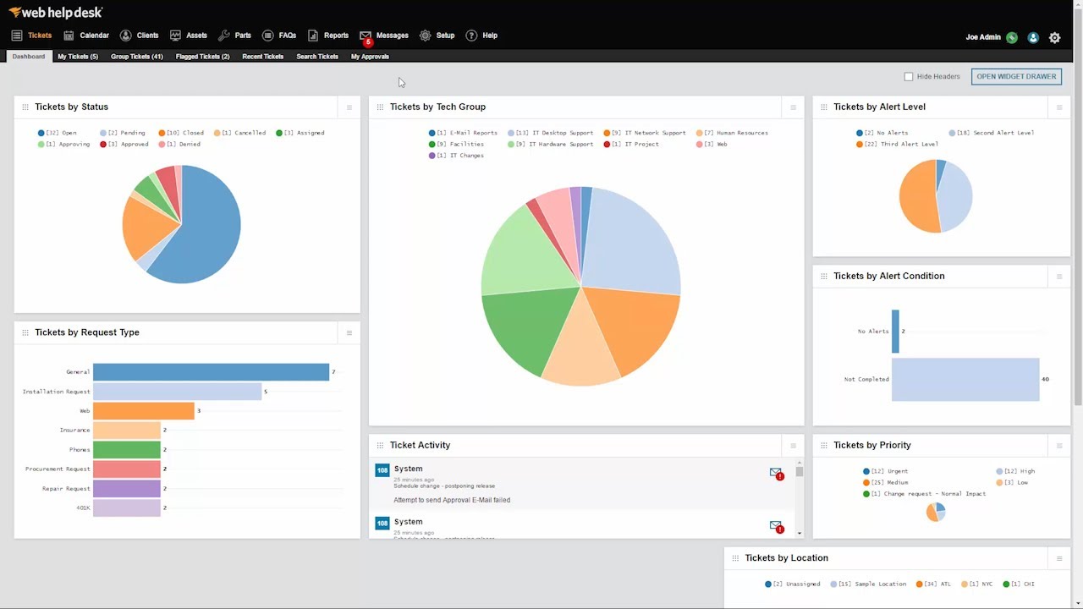Click the user profile avatar icon
Screen dimensions: 1083x609
click(1033, 37)
